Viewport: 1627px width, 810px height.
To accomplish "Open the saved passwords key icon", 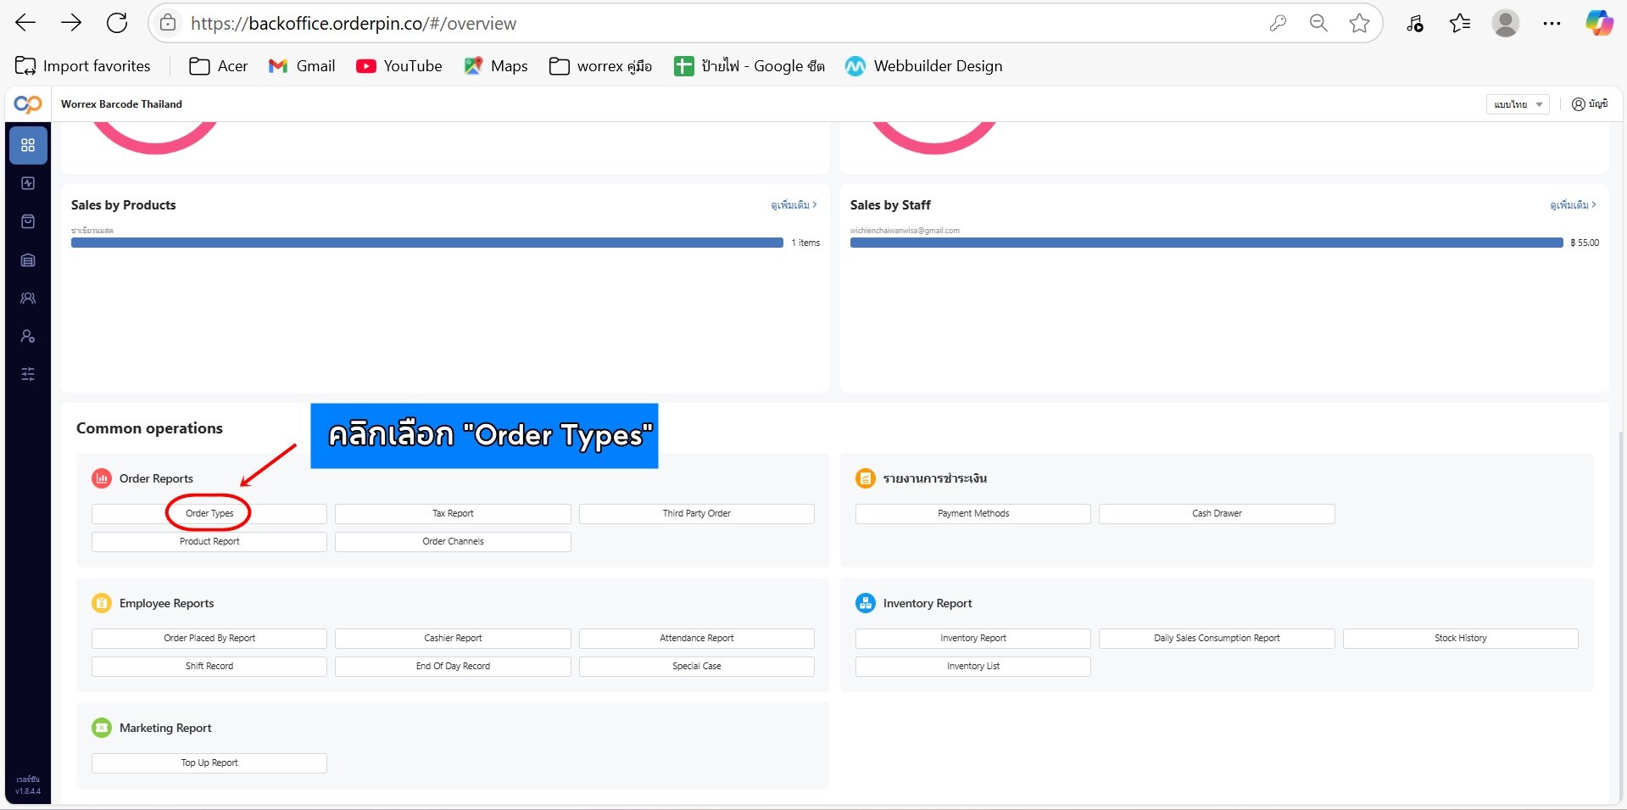I will (x=1278, y=23).
